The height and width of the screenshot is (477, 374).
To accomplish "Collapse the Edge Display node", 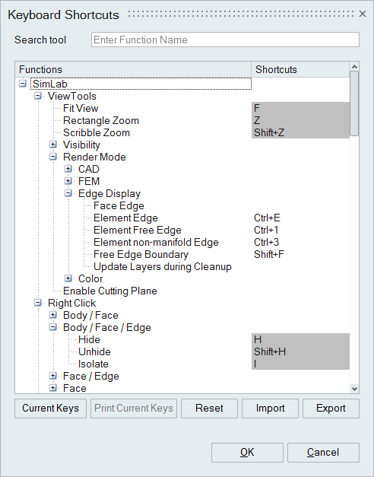I will coord(68,193).
